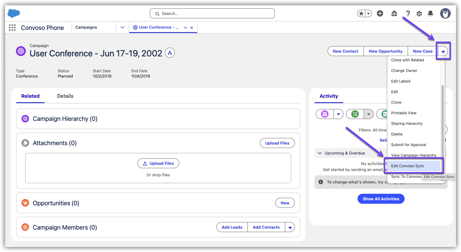
Task: Open the Setup gear icon
Action: point(419,14)
